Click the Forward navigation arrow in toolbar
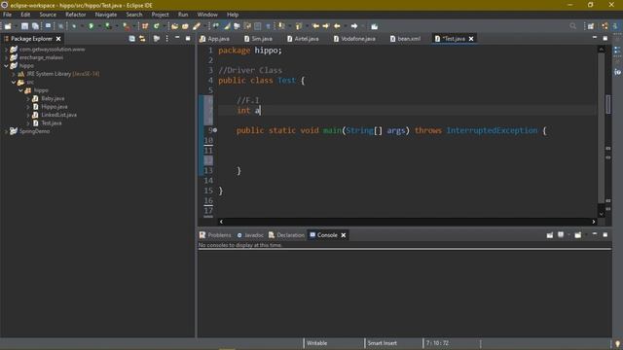This screenshot has height=350, width=623. [354, 26]
